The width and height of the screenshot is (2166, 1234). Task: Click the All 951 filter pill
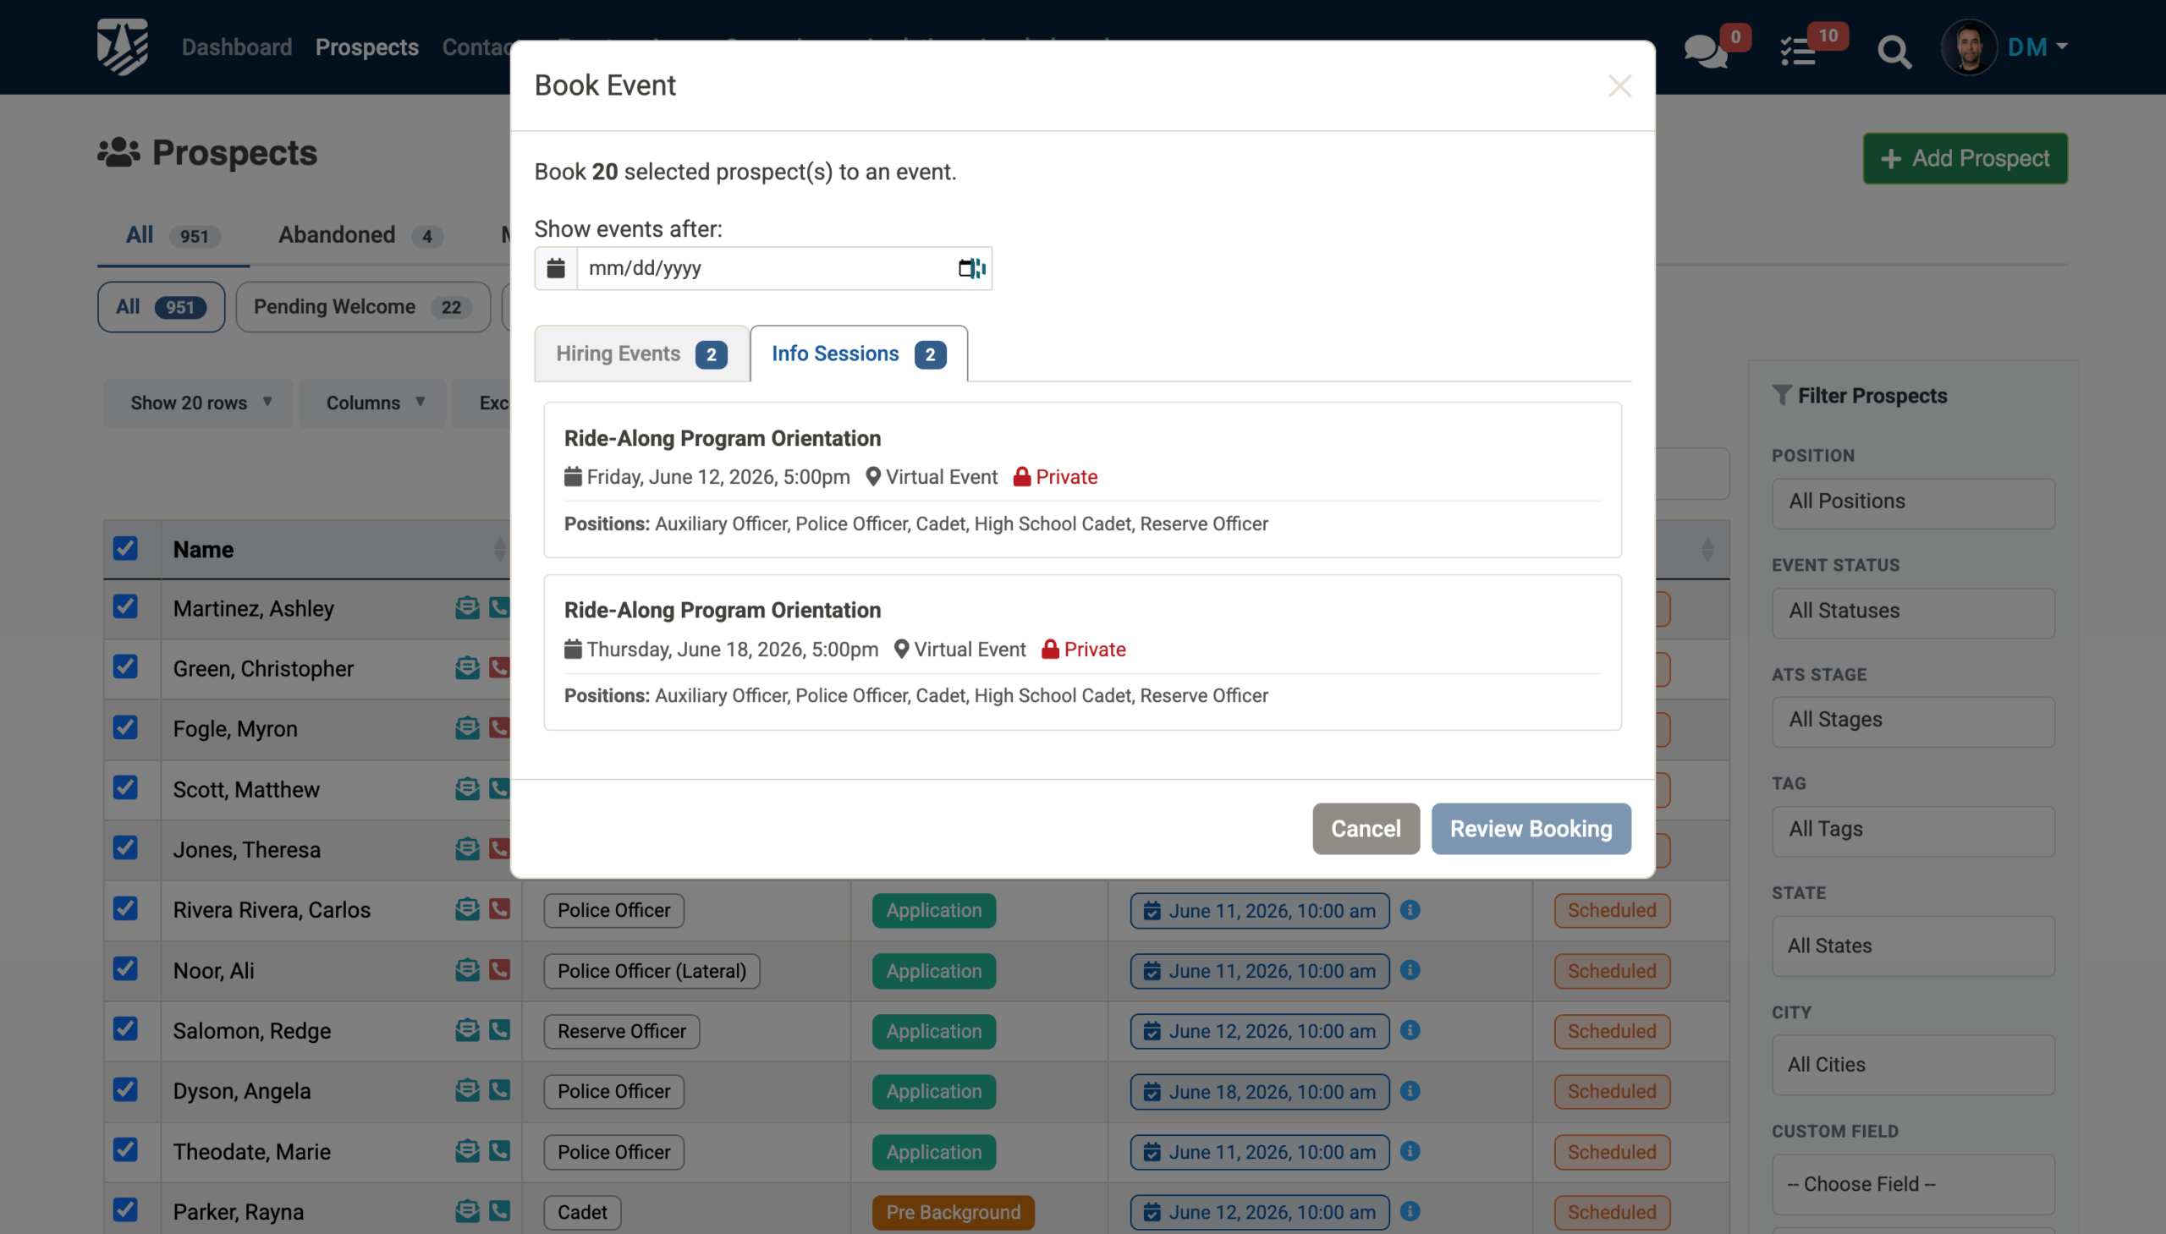point(160,307)
